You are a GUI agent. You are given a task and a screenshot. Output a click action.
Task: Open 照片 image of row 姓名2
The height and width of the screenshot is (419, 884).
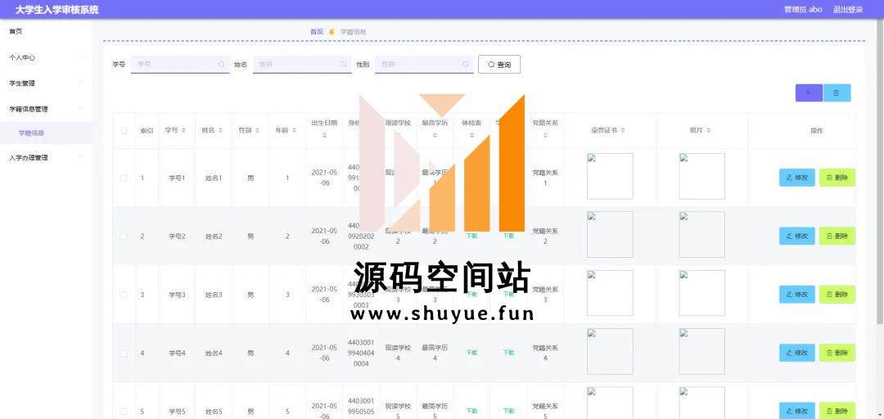(x=702, y=235)
